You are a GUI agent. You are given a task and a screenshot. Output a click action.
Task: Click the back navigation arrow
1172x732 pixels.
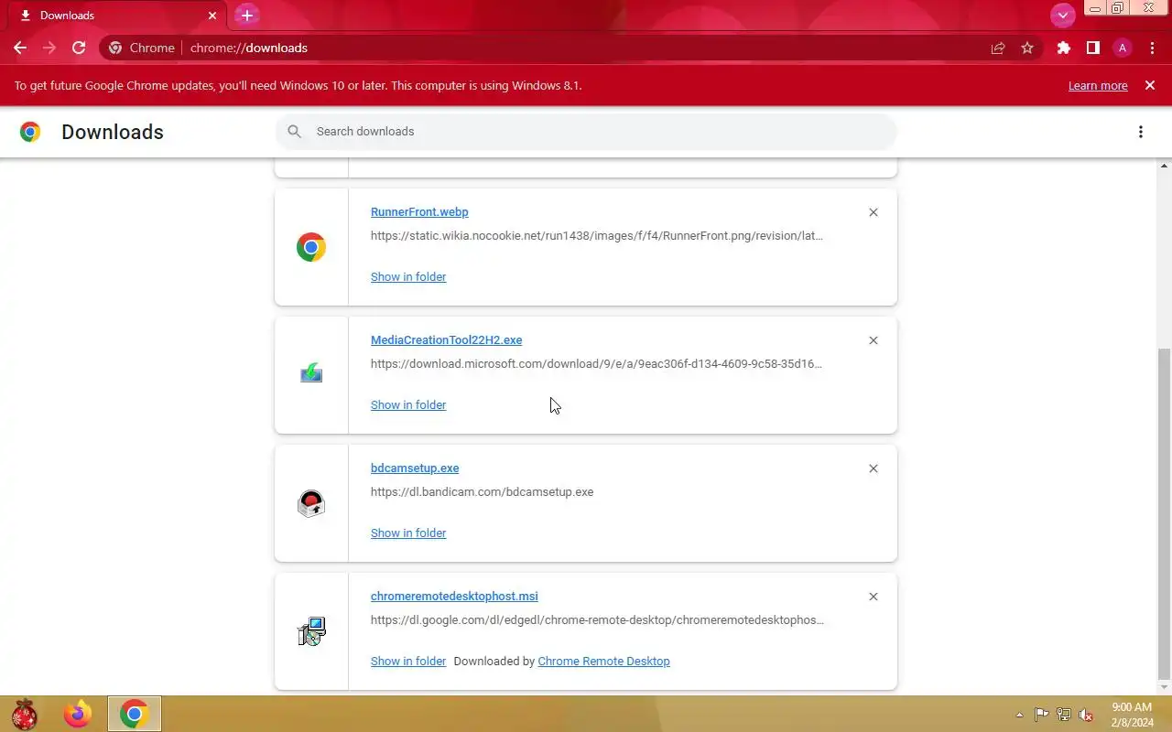pyautogui.click(x=20, y=48)
